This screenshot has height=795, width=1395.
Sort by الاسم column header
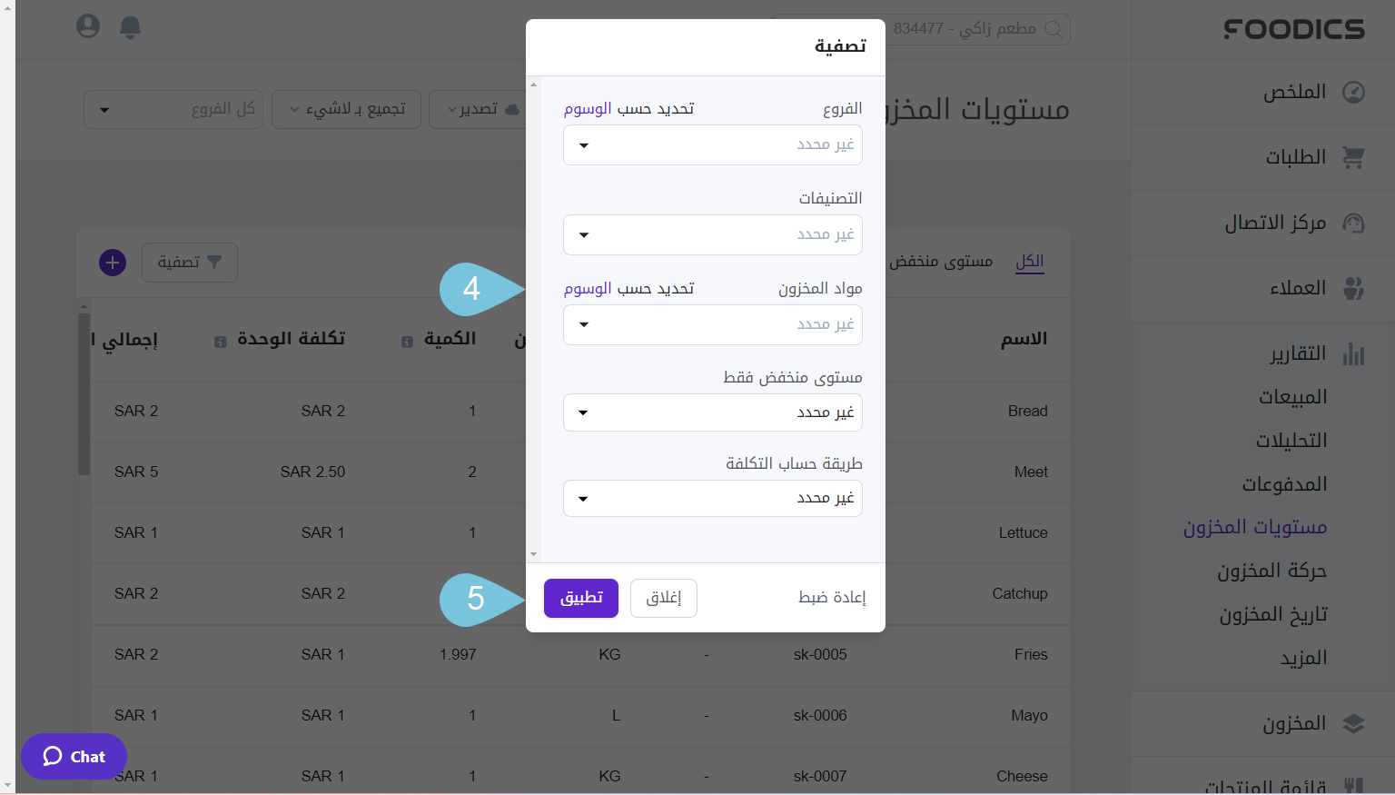1024,339
